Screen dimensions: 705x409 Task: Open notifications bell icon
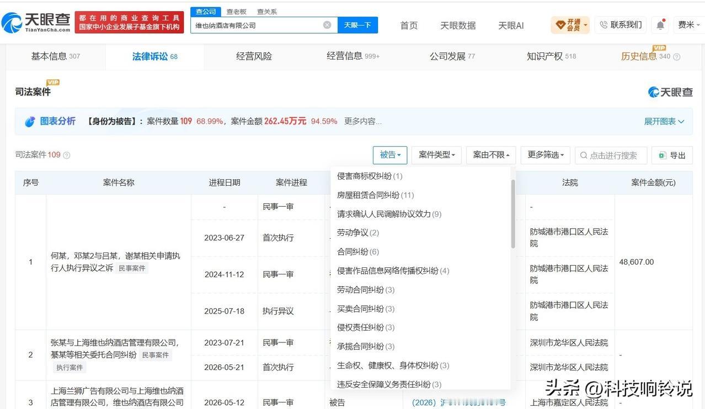point(660,25)
